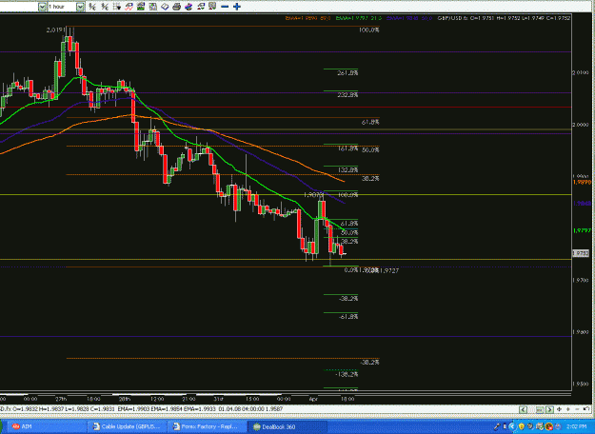The height and width of the screenshot is (434, 595).
Task: Click the red zigzag indicator icon
Action: pyautogui.click(x=129, y=7)
